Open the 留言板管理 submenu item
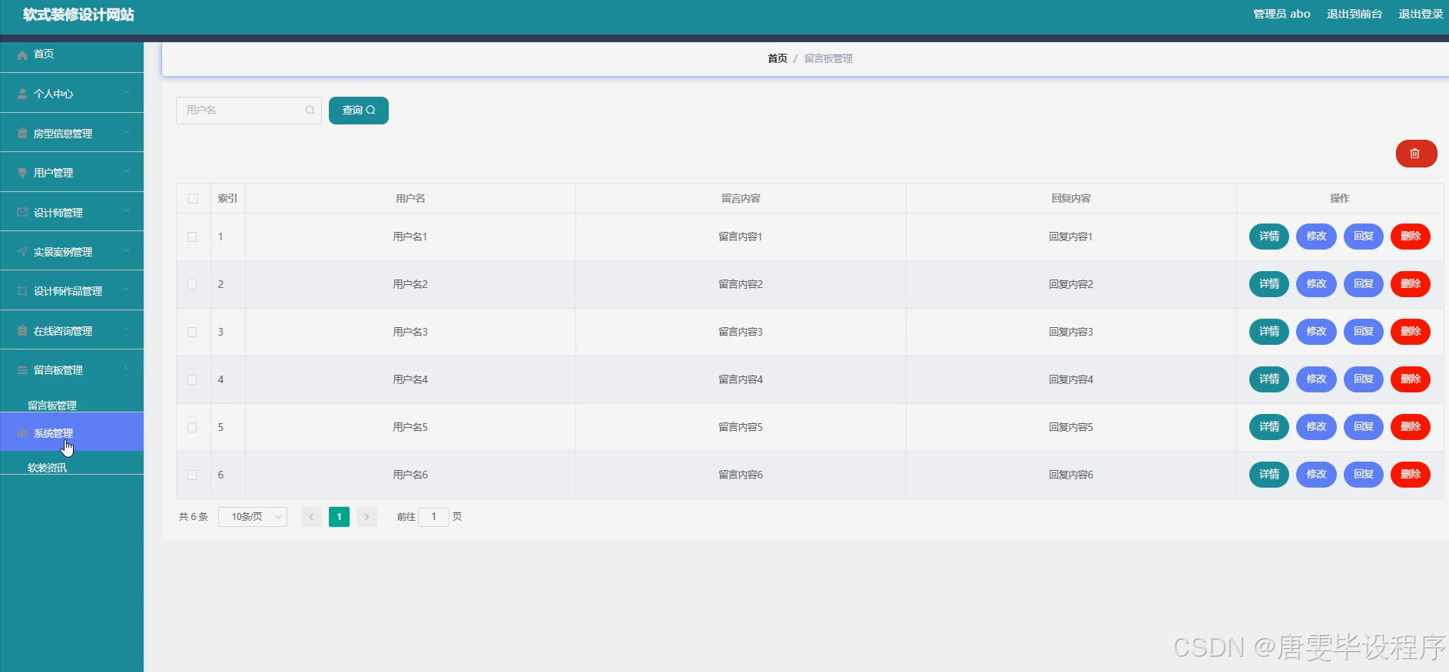Viewport: 1449px width, 672px height. pos(52,406)
